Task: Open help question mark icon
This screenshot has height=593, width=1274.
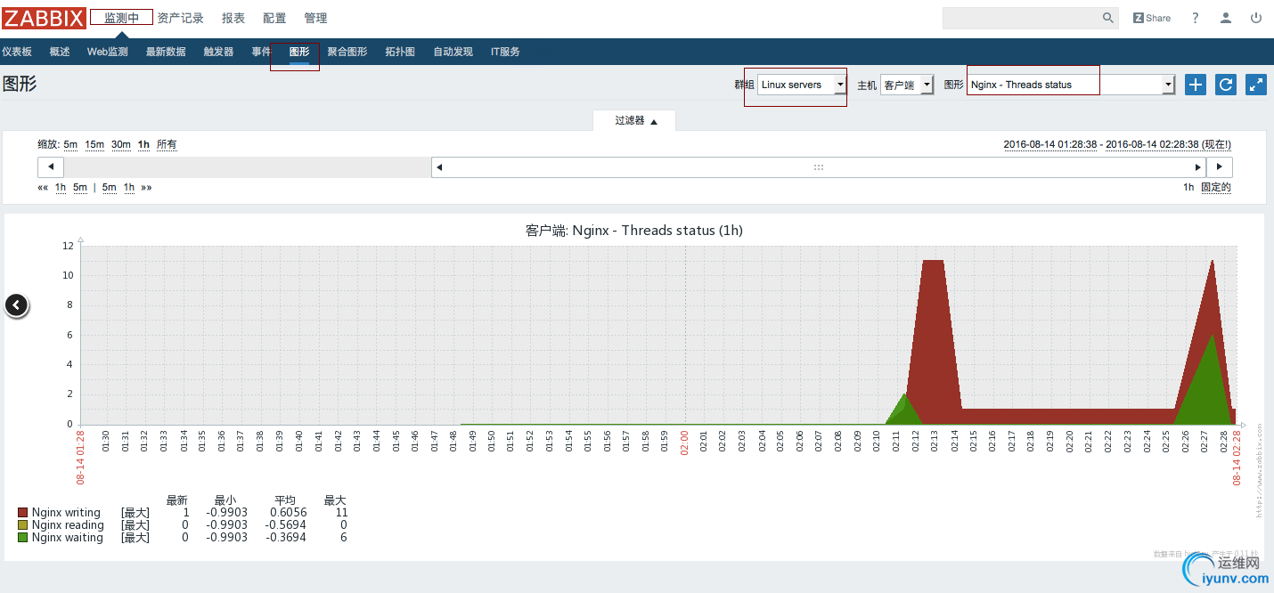Action: coord(1196,18)
